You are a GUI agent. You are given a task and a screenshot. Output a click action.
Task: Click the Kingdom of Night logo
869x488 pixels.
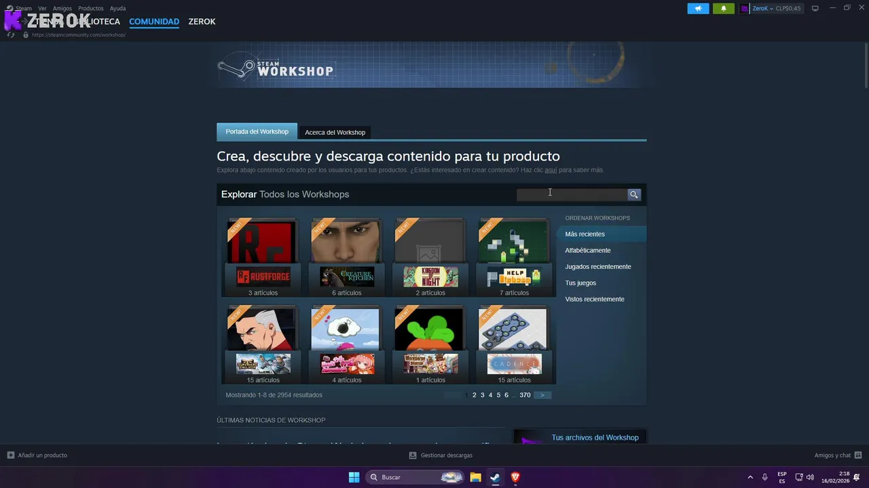pos(430,277)
